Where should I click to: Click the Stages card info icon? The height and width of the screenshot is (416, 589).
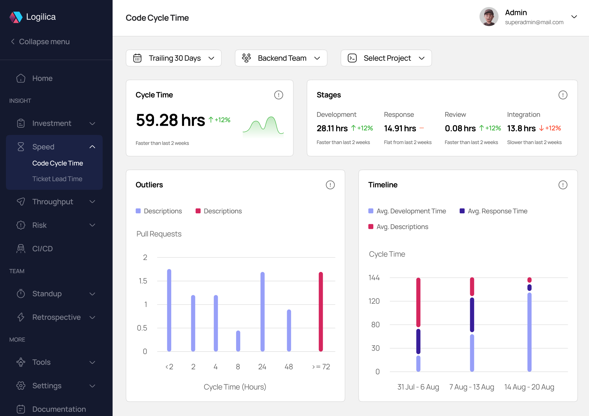click(562, 95)
